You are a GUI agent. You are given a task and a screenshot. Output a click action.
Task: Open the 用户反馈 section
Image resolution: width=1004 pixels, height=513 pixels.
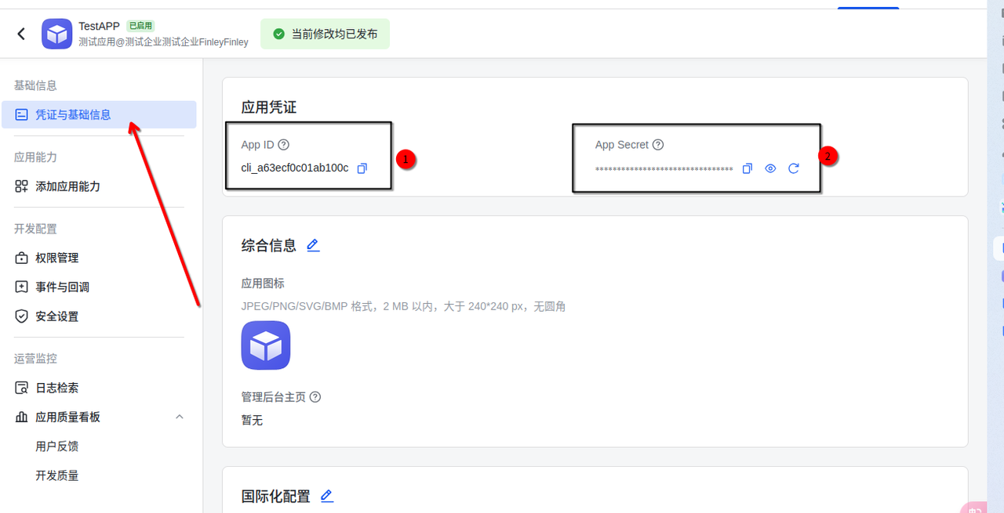click(55, 446)
